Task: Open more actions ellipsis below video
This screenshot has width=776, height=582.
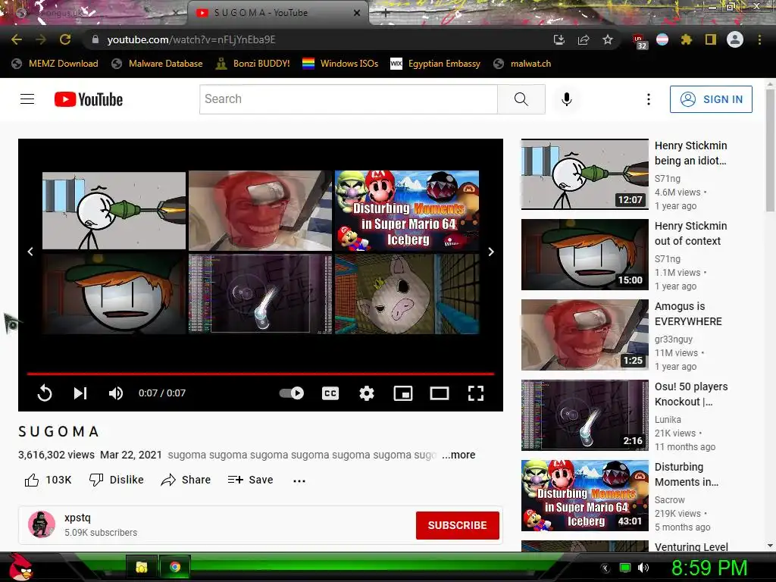Action: (x=299, y=480)
